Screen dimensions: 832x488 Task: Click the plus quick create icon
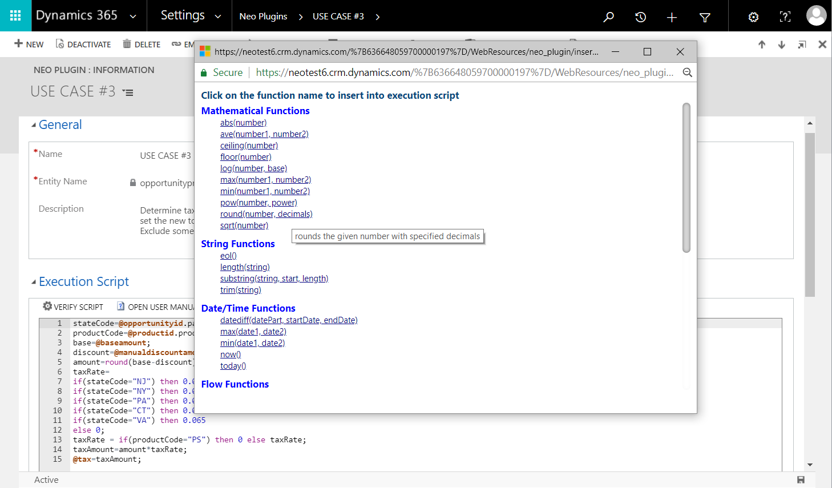click(672, 17)
